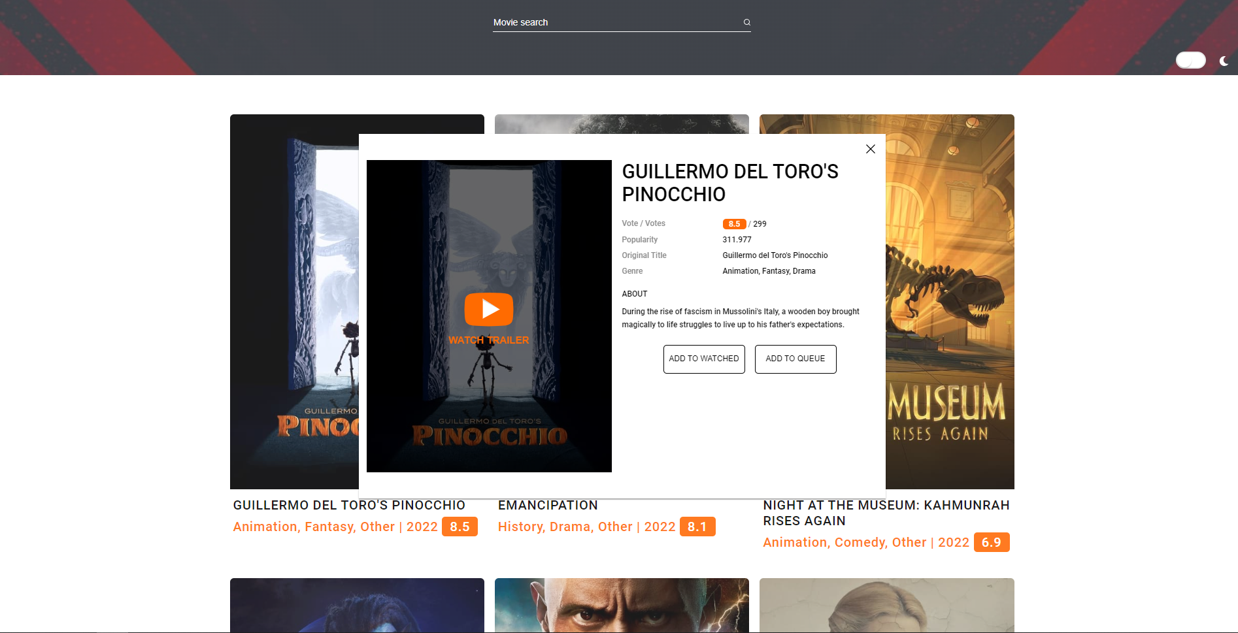Close the movie details modal

click(x=870, y=149)
